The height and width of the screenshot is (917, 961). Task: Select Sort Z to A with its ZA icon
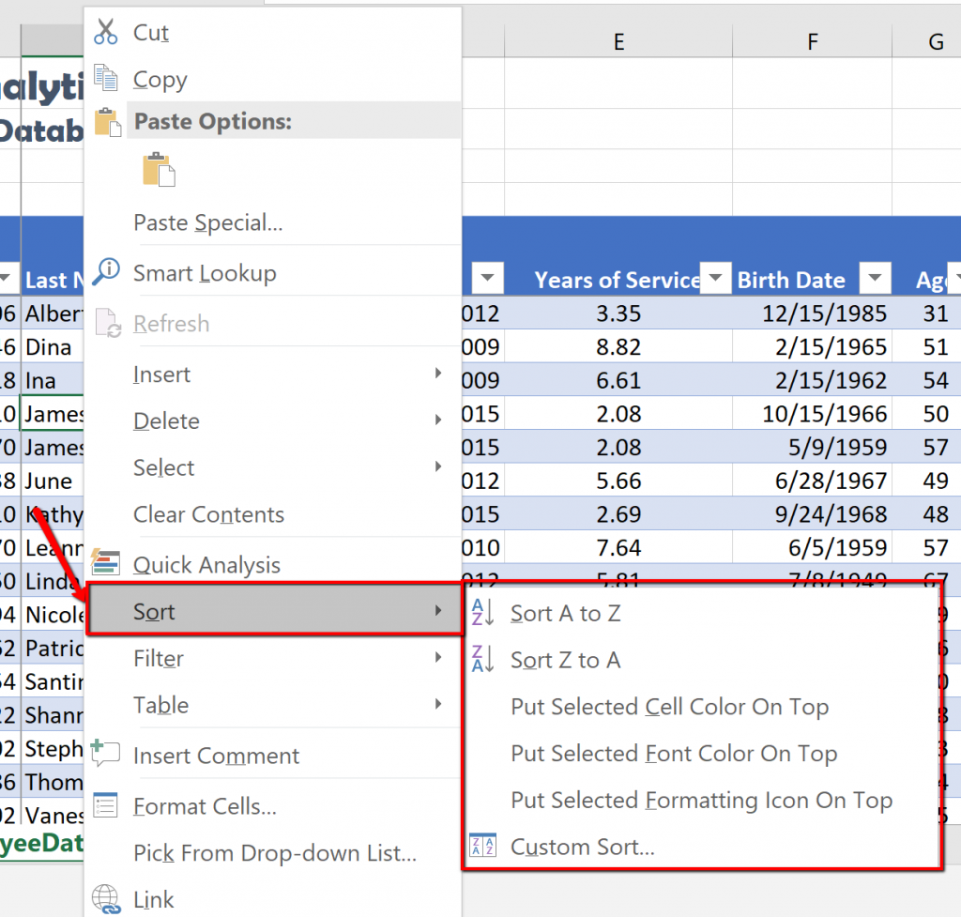pos(483,659)
